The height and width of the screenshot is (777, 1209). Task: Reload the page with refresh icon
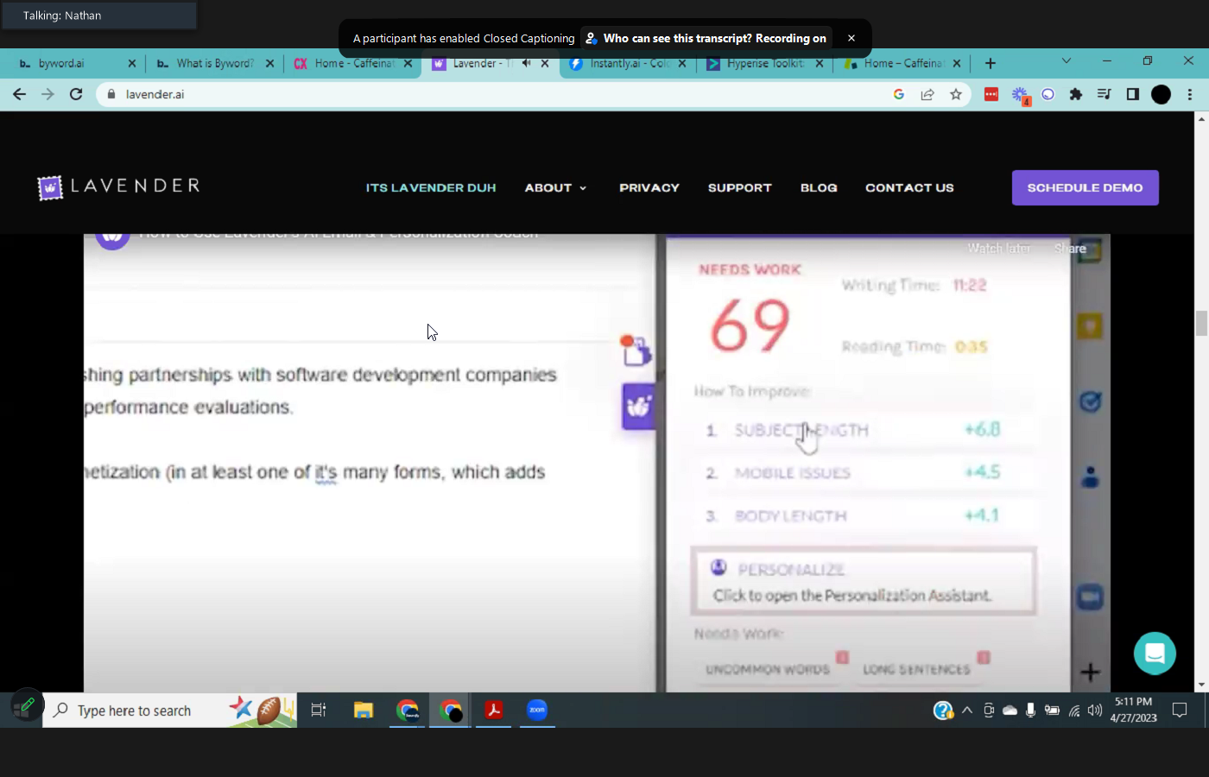tap(76, 94)
